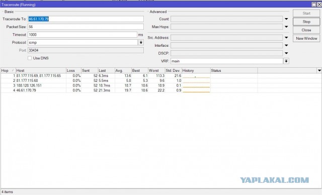Click the 21.3ms last value of hop 4
The width and height of the screenshot is (322, 195).
(104, 90)
